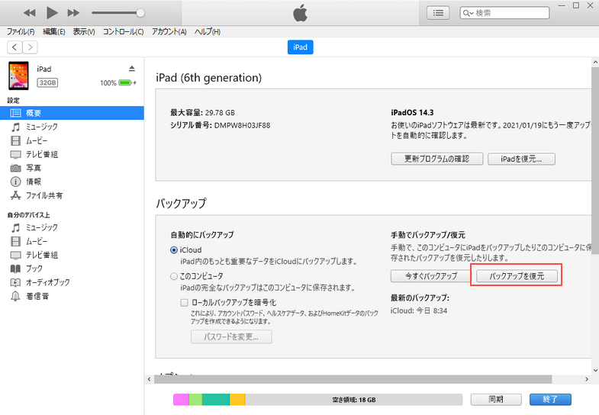This screenshot has width=599, height=415.
Task: Click バックアップを復元 button
Action: (x=517, y=276)
